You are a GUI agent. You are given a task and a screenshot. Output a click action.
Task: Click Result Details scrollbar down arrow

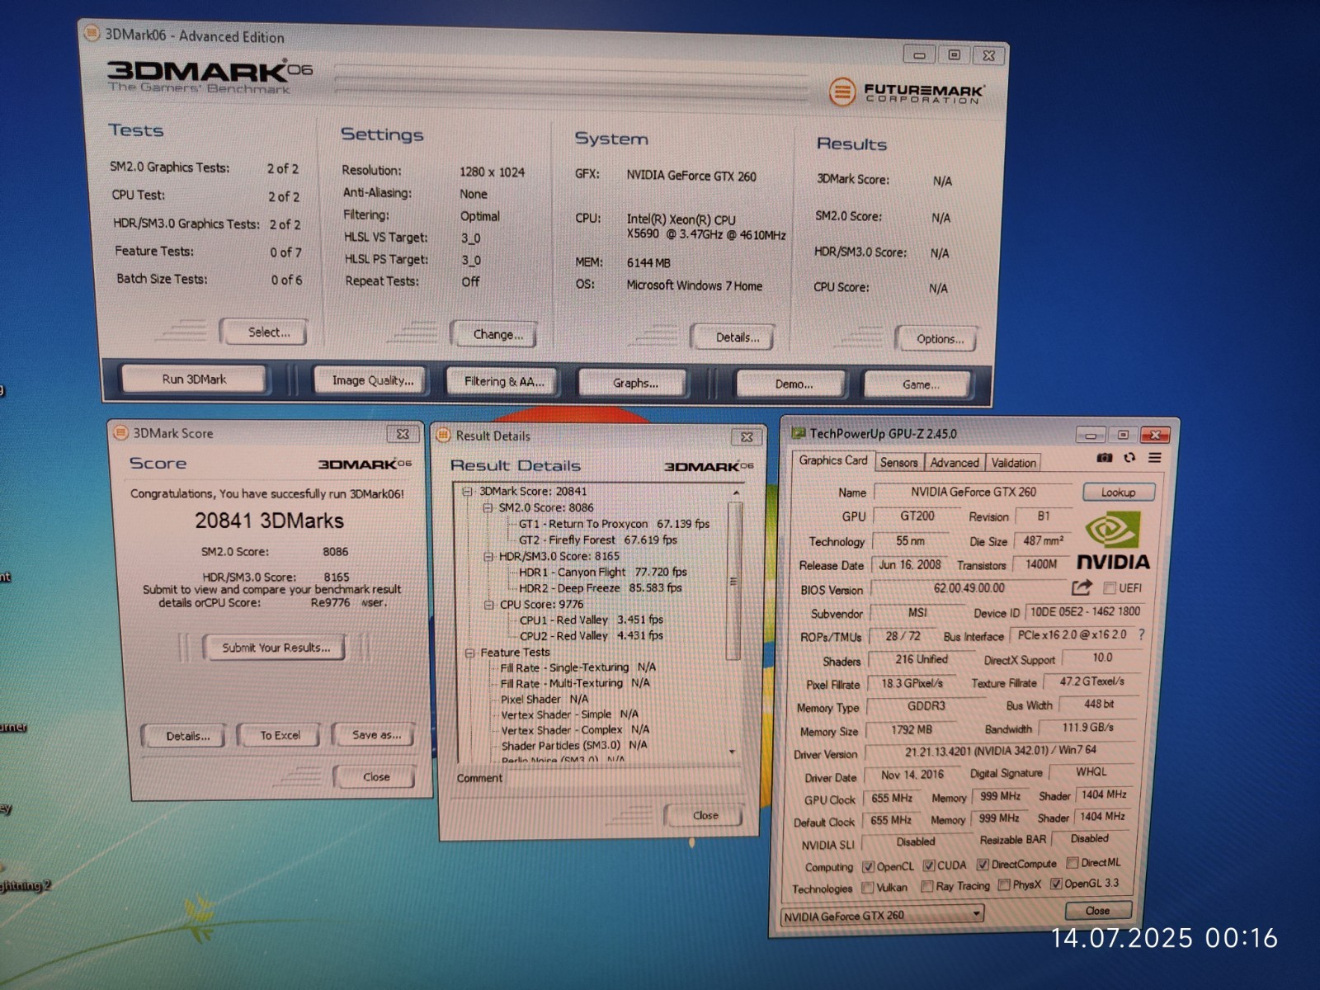(732, 752)
